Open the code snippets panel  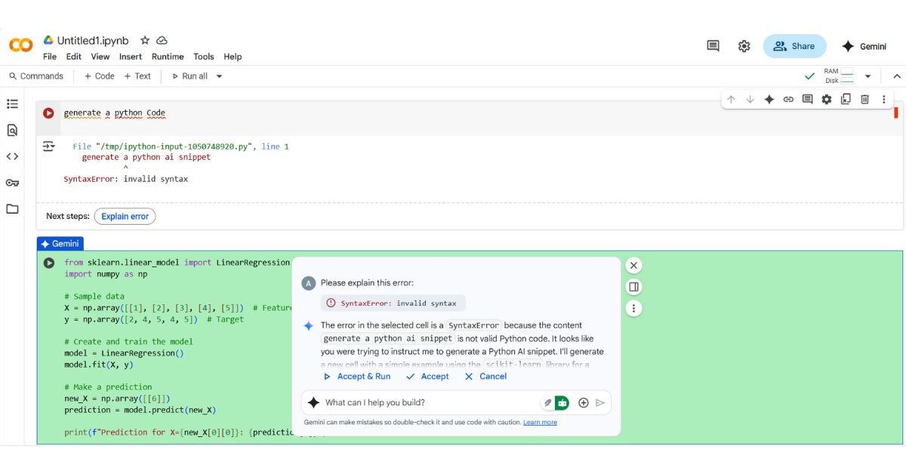click(12, 156)
